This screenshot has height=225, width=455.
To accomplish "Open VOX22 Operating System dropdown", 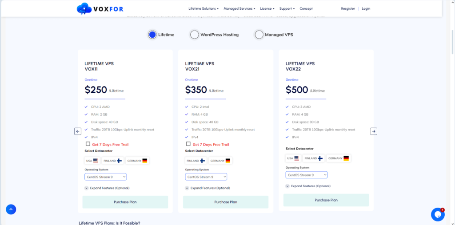I will pos(307,175).
